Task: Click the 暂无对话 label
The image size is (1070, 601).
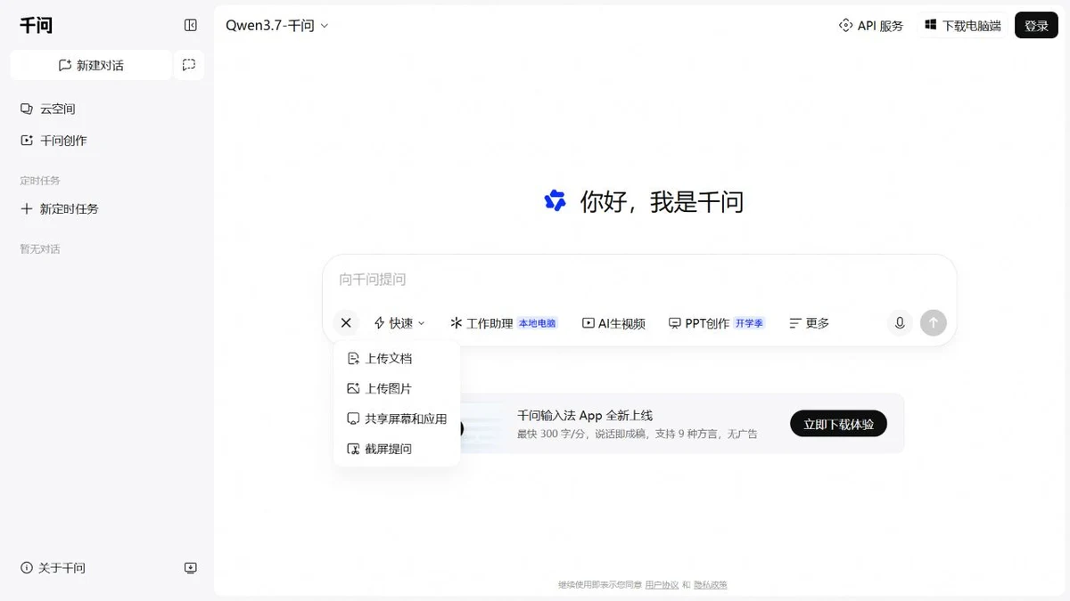Action: (40, 249)
